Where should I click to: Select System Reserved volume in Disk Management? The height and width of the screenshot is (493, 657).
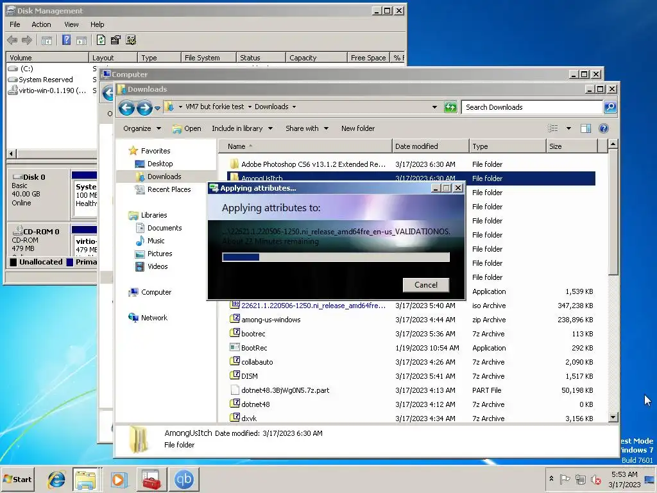[x=40, y=80]
